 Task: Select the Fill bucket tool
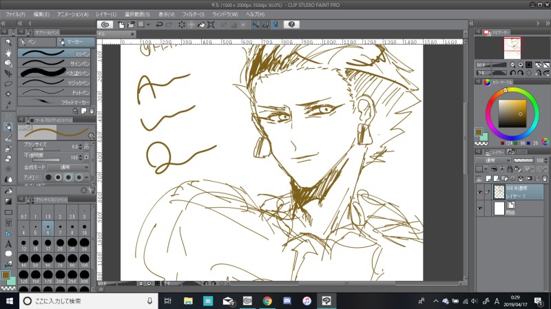[8, 191]
